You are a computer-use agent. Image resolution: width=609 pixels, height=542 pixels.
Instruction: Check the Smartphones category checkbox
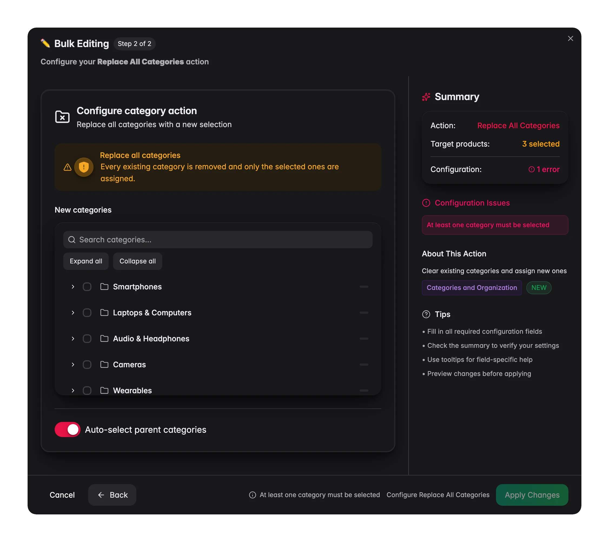[87, 287]
